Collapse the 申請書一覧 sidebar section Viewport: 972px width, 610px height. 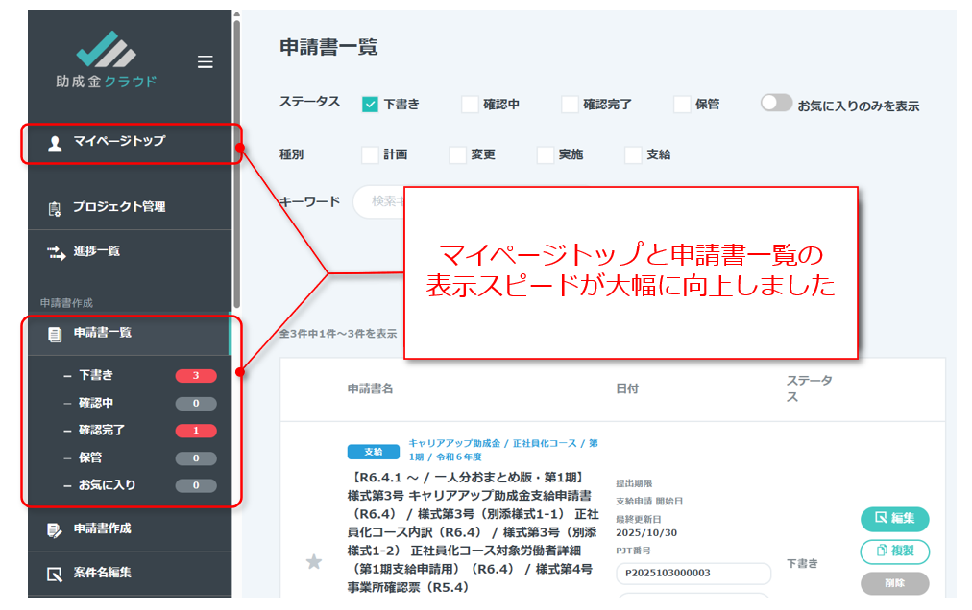tap(103, 333)
